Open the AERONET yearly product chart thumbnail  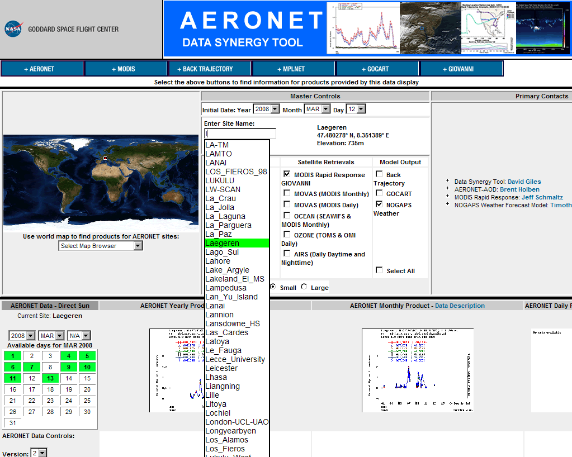pyautogui.click(x=177, y=370)
